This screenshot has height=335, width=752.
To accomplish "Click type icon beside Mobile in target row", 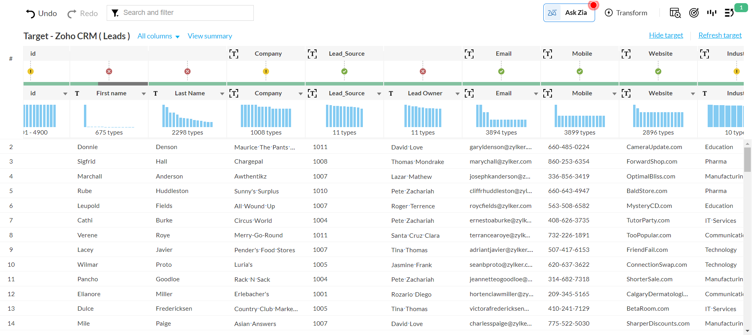I will click(x=548, y=54).
